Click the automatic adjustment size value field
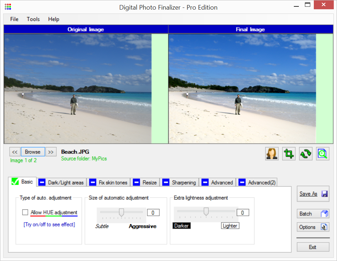The image size is (337, 261). 153,213
